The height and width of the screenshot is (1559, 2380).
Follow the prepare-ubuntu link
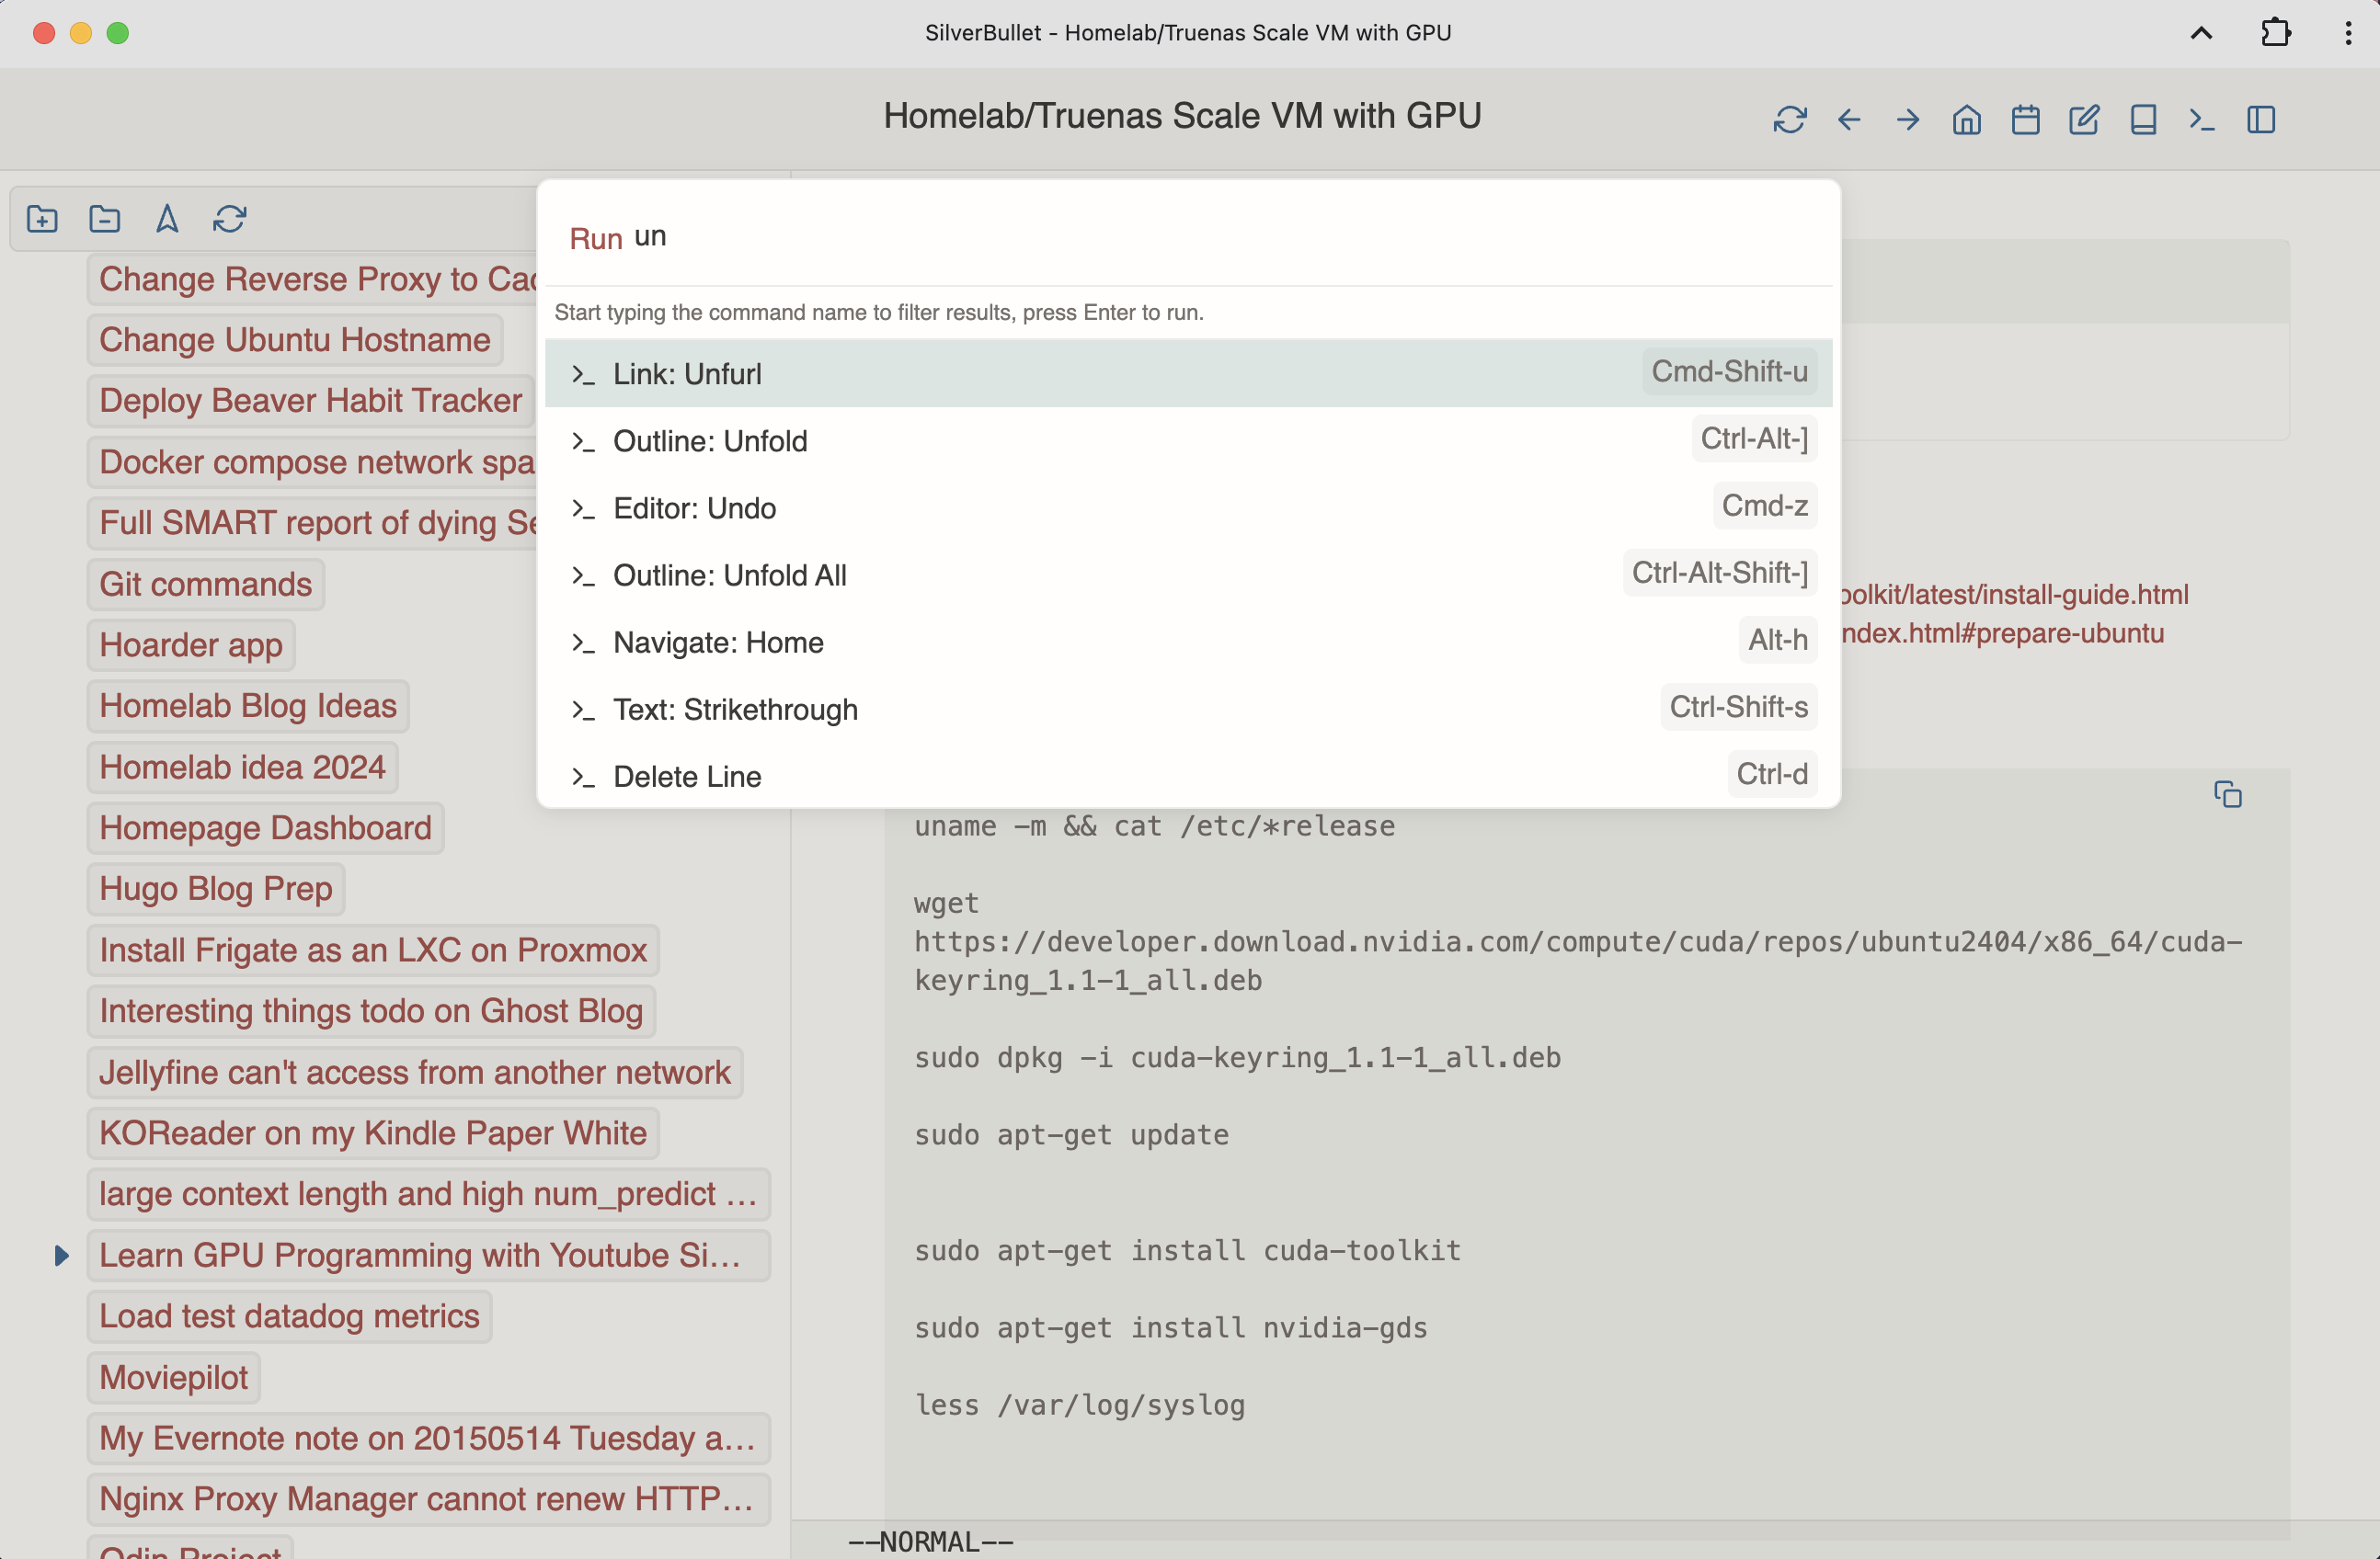(x=2002, y=633)
